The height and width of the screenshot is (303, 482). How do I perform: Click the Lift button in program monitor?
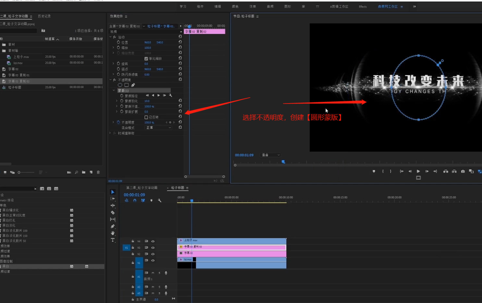(446, 171)
